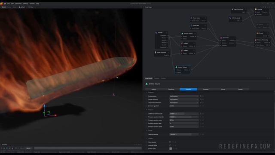Select the Force: Motor node icon
Screen dimensions: 275x155
pos(191,18)
